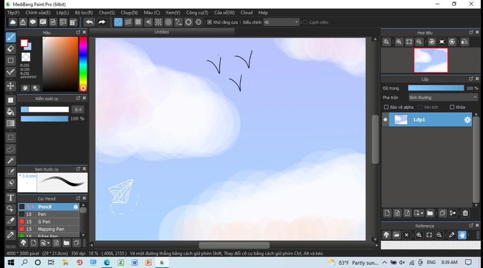Screen dimensions: 483x268
Task: Open the Bộ lọc(R) menu
Action: point(84,13)
